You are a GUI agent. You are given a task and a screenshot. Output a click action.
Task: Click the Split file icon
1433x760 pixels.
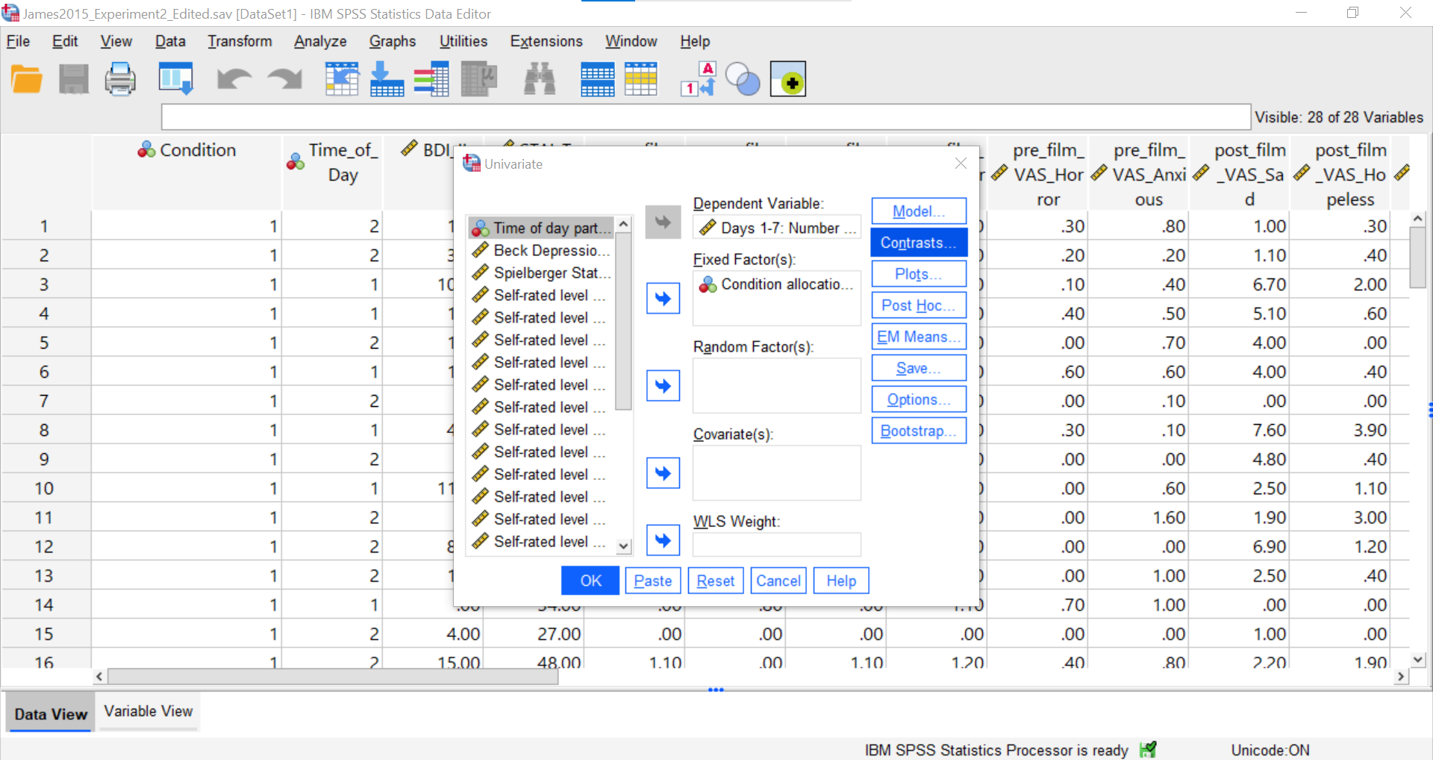pos(598,79)
